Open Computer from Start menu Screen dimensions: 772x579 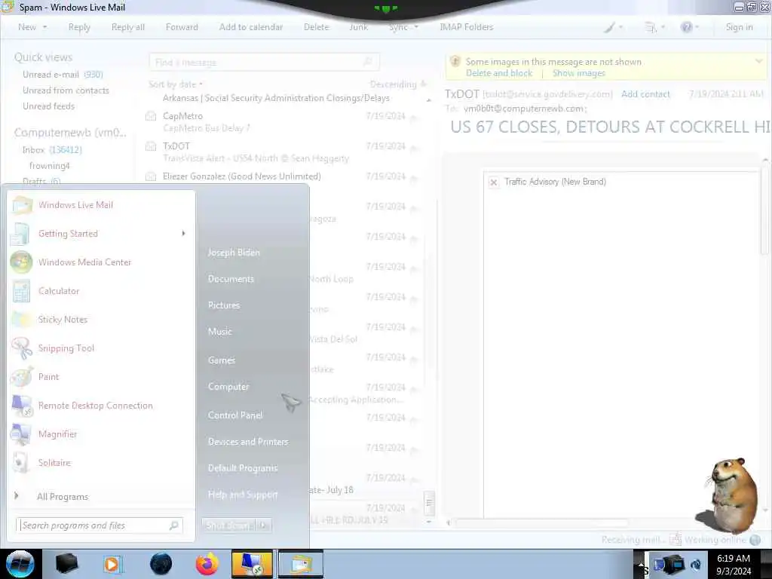[x=228, y=387]
